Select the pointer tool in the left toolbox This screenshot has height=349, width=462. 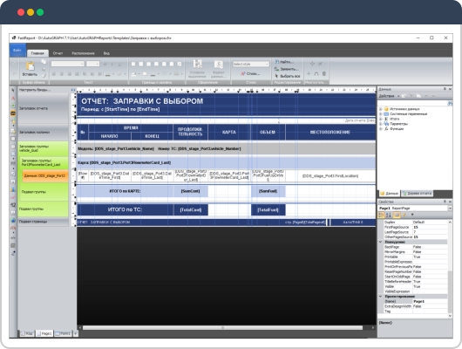(x=13, y=90)
